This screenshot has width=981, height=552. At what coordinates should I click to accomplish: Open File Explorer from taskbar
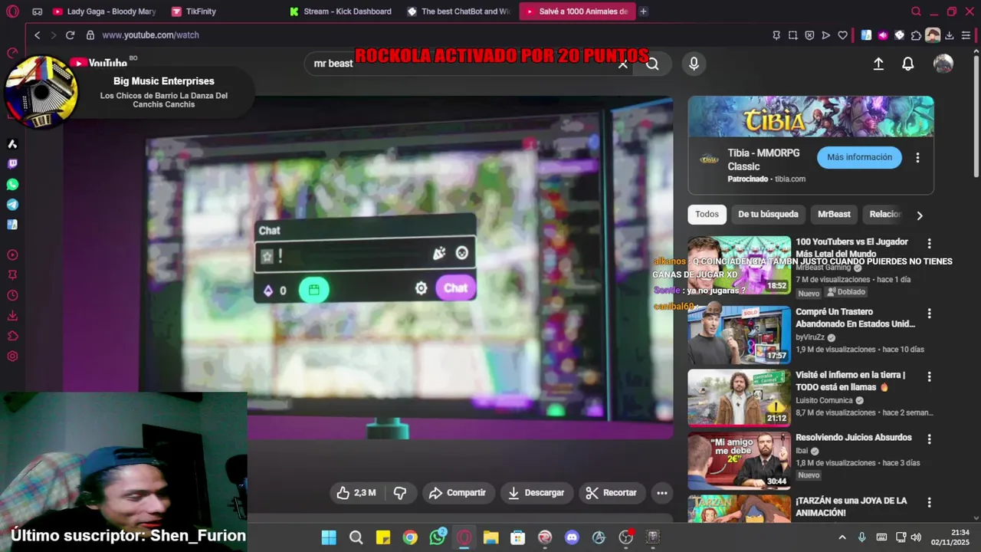point(490,537)
